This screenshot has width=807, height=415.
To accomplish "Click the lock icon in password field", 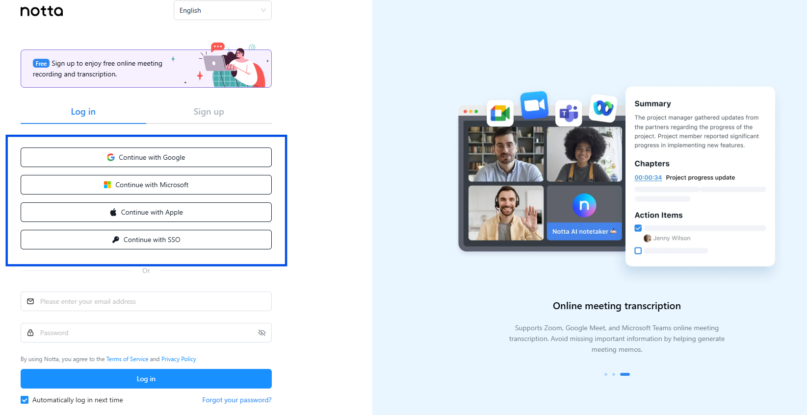I will click(x=30, y=333).
